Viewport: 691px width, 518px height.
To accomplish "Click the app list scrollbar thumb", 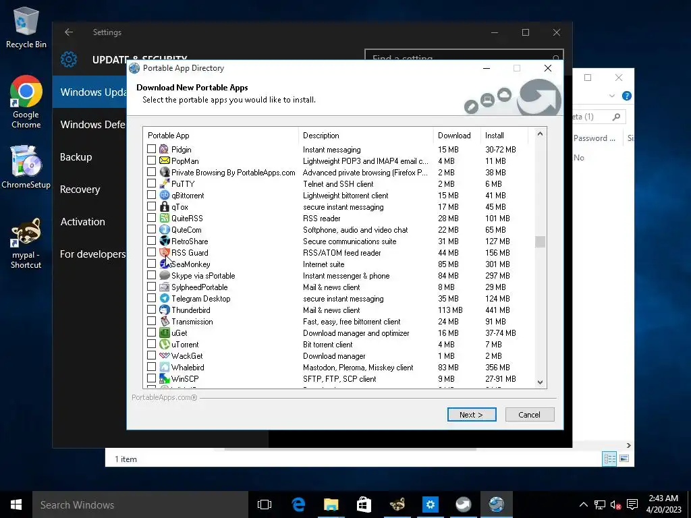I will point(540,241).
